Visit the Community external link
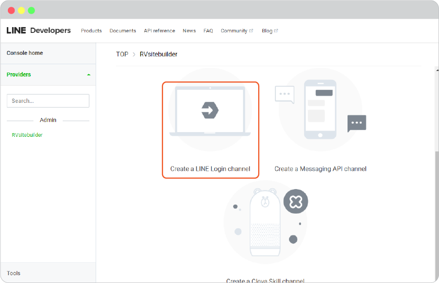The width and height of the screenshot is (439, 283). (x=237, y=31)
